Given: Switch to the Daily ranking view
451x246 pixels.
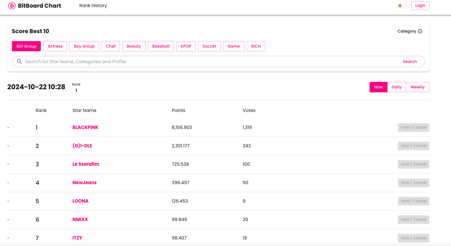Looking at the screenshot, I should pyautogui.click(x=397, y=87).
